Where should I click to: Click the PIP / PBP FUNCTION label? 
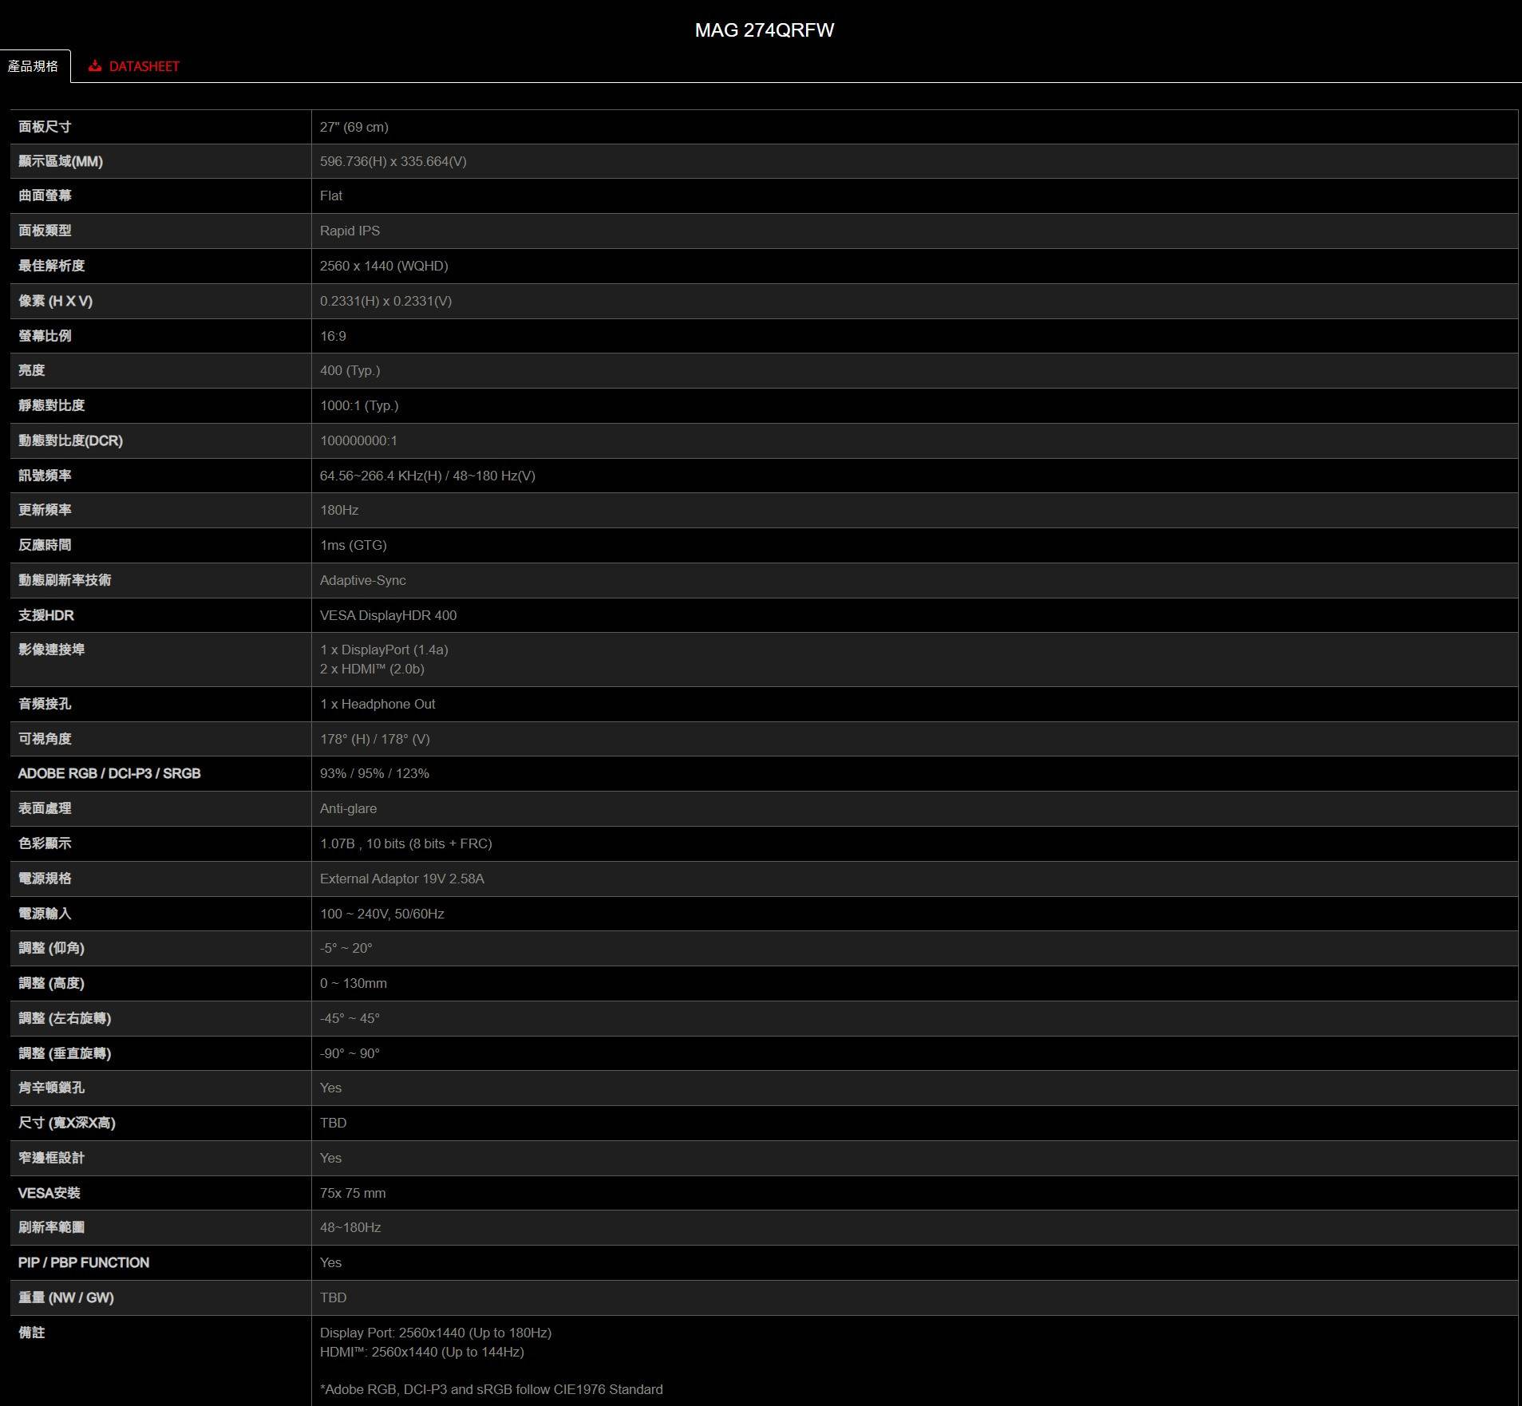coord(84,1262)
